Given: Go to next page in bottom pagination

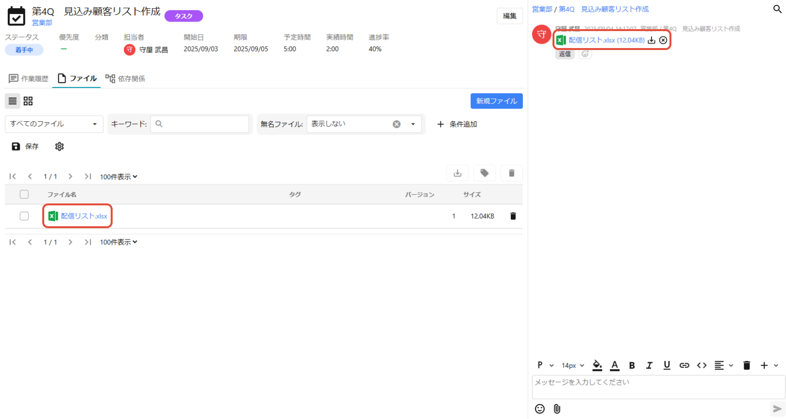Looking at the screenshot, I should pyautogui.click(x=70, y=242).
